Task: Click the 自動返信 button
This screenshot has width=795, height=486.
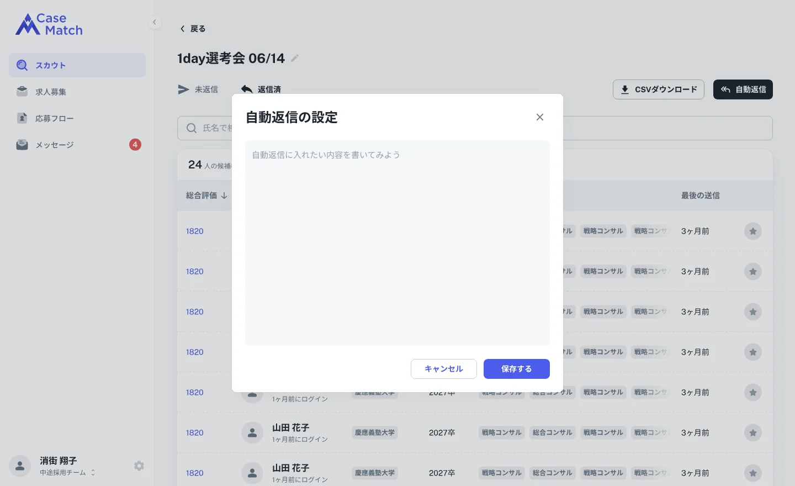Action: (x=743, y=89)
